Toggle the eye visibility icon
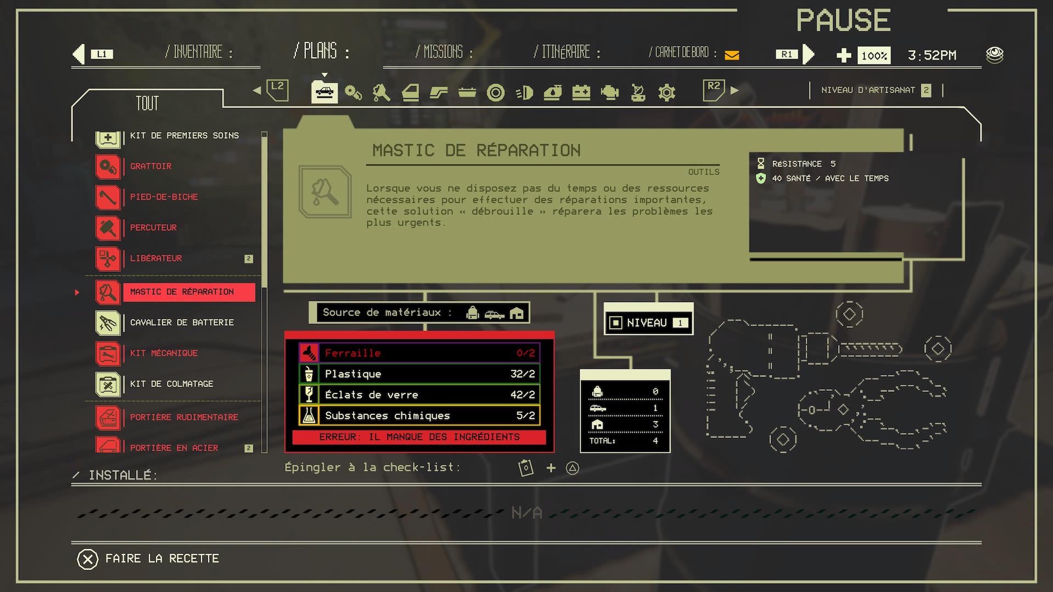Image resolution: width=1053 pixels, height=592 pixels. point(994,55)
